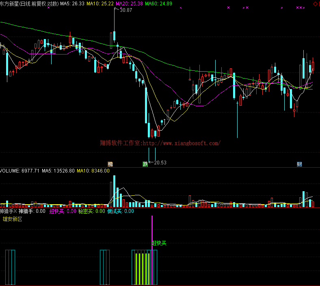Open the 神猎手X indicator name
320x286 pixels.
click(x=9, y=211)
